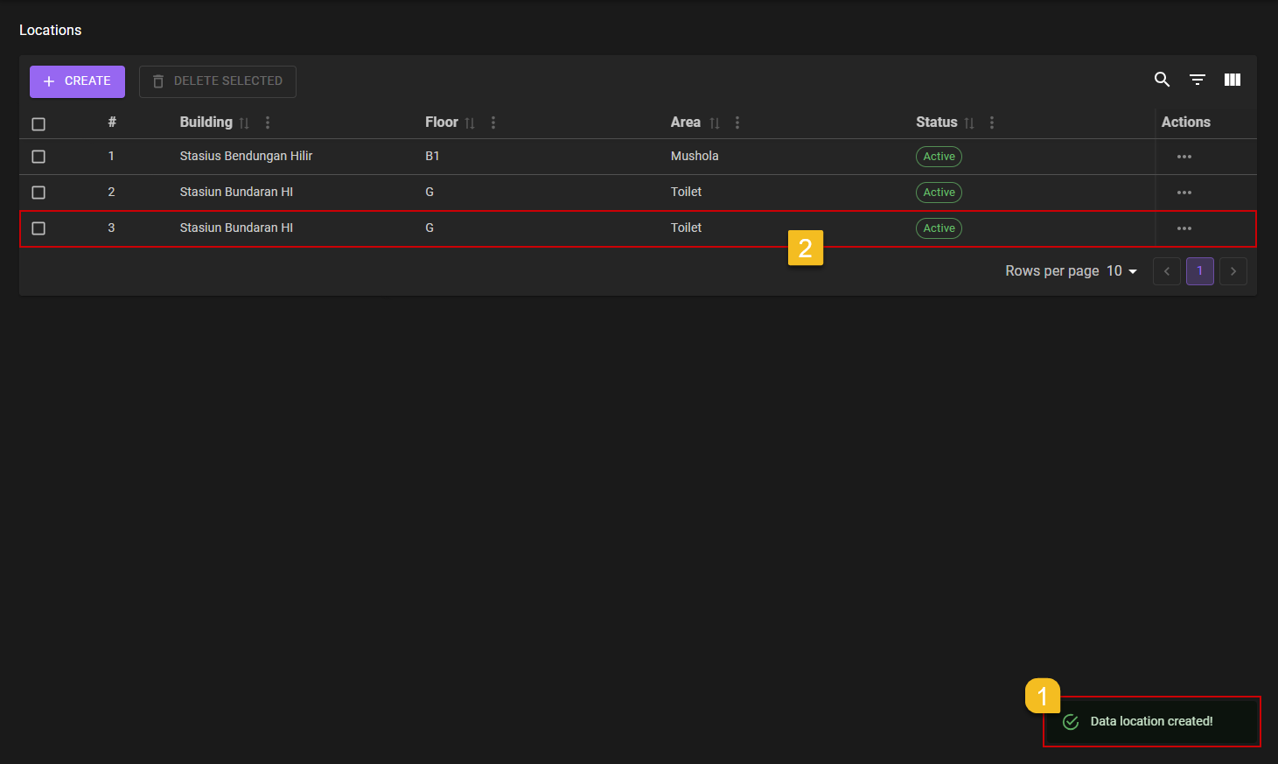Screen dimensions: 1278x764
Task: Open actions menu for Stasius Bendungan Hilir
Action: coord(1184,157)
